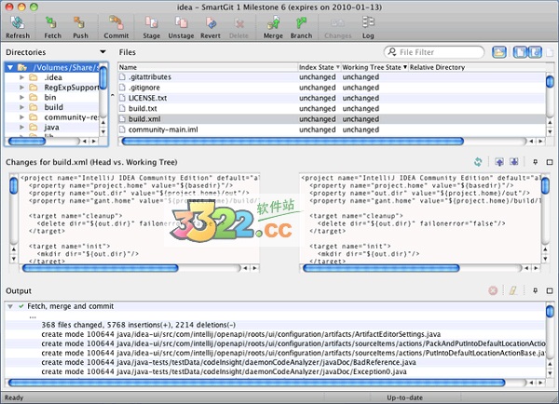Image resolution: width=559 pixels, height=404 pixels.
Task: Select the community-main.iml file
Action: coord(332,129)
